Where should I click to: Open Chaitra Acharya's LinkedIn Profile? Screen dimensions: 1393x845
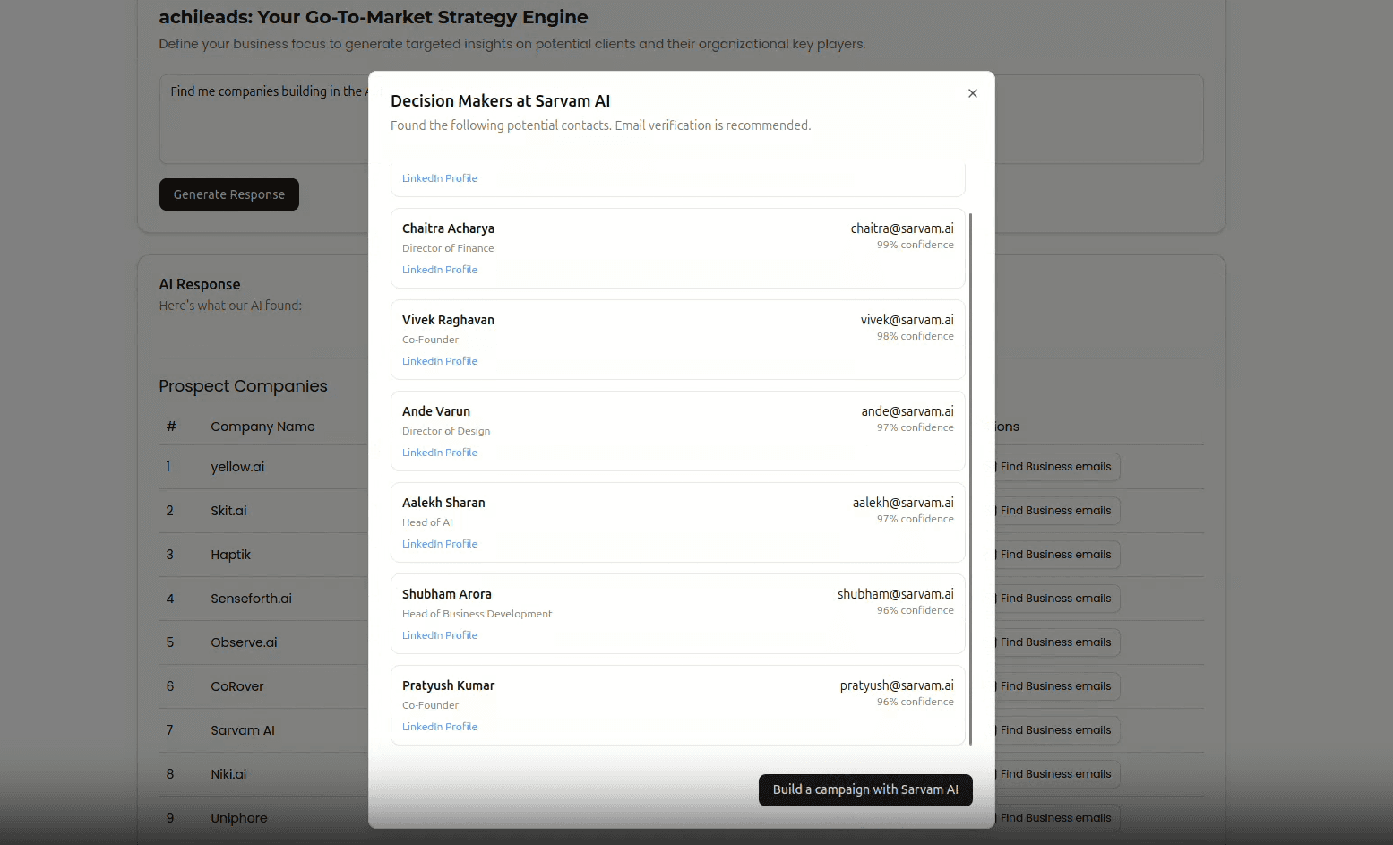point(440,269)
